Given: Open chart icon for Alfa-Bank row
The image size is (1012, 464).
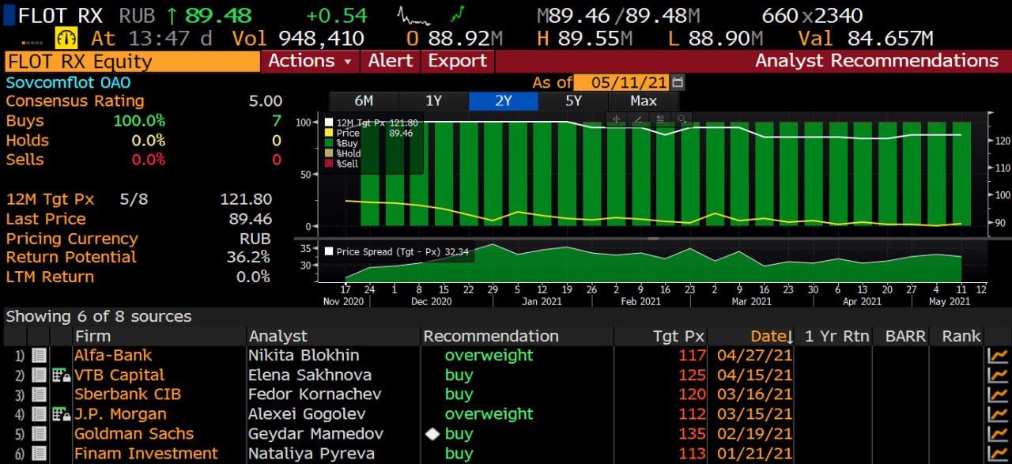Looking at the screenshot, I should coord(999,356).
